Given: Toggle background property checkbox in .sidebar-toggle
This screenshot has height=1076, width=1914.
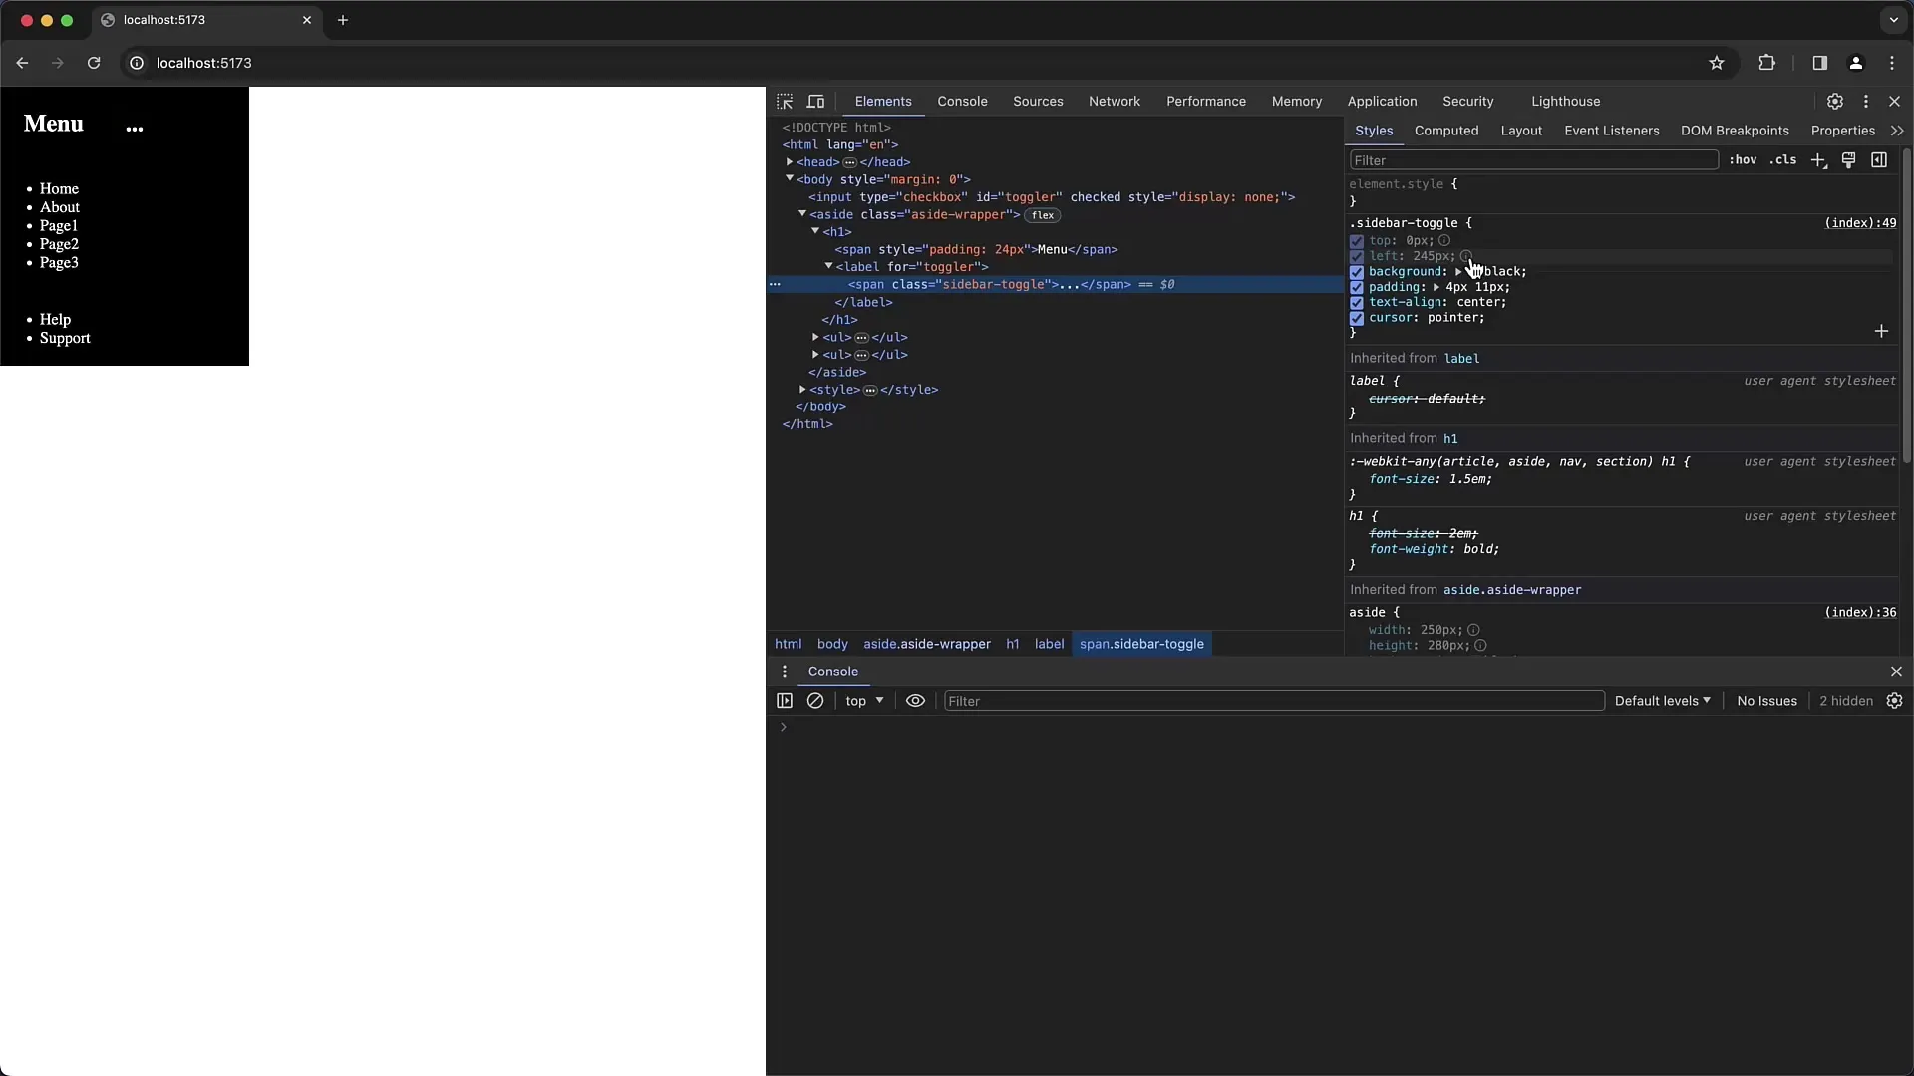Looking at the screenshot, I should click(1357, 271).
